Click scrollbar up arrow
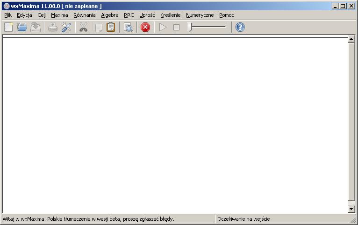Screen dimensions: 358x225 click(x=351, y=39)
